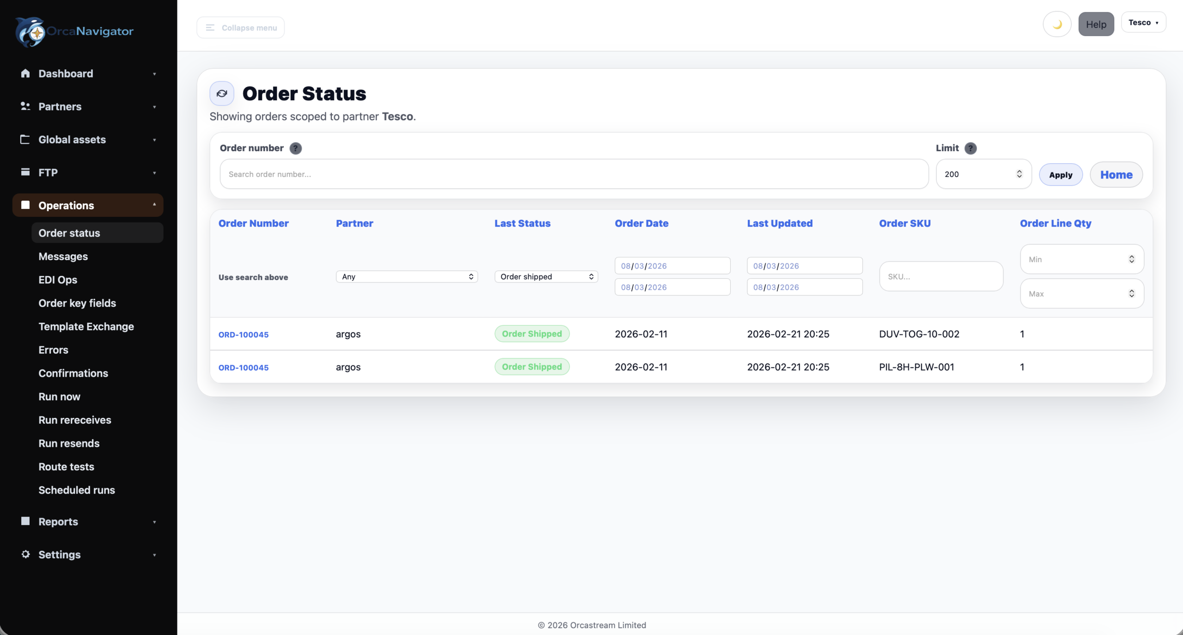
Task: Toggle dark mode with the moon button
Action: (1057, 24)
